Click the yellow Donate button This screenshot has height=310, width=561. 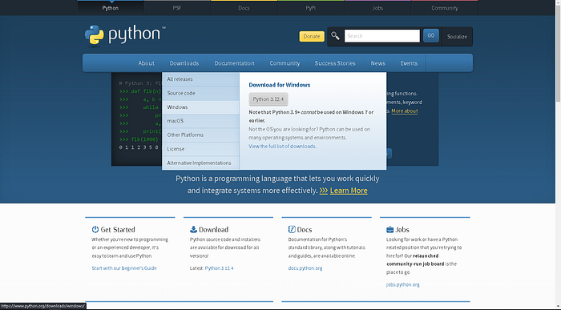click(x=312, y=36)
